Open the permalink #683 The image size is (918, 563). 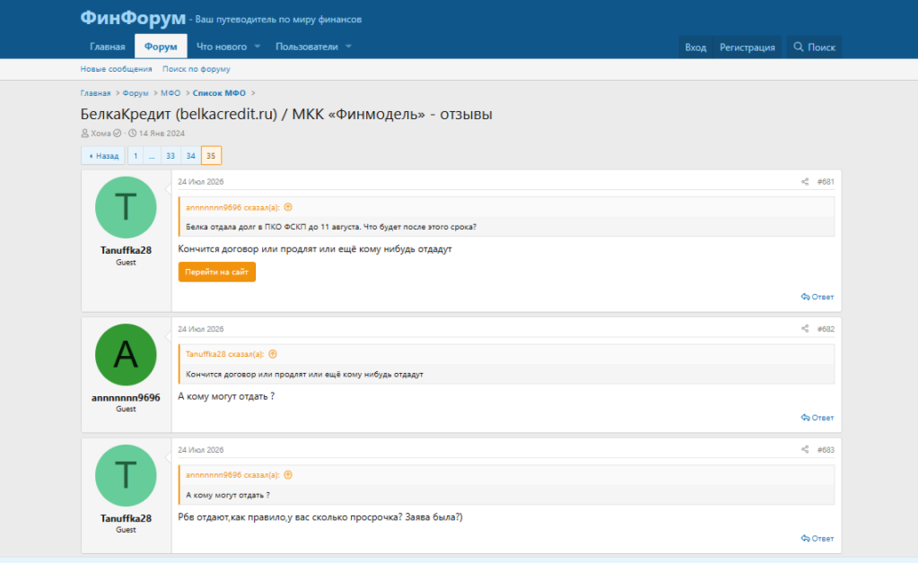point(826,449)
